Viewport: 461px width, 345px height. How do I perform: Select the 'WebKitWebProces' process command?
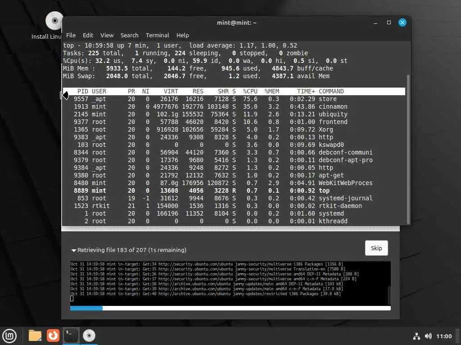[345, 183]
